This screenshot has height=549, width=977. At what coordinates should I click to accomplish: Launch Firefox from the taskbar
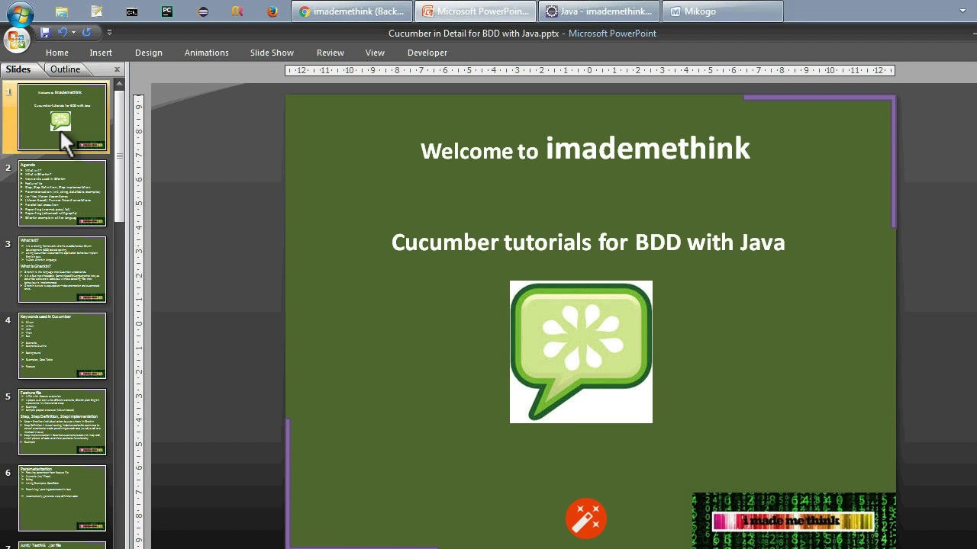[272, 11]
